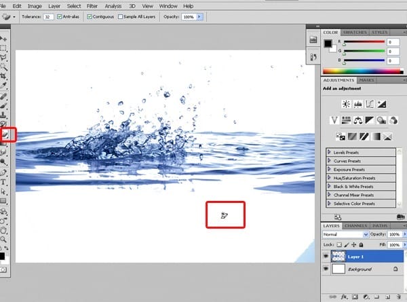Add an Invert adjustment

(341, 136)
